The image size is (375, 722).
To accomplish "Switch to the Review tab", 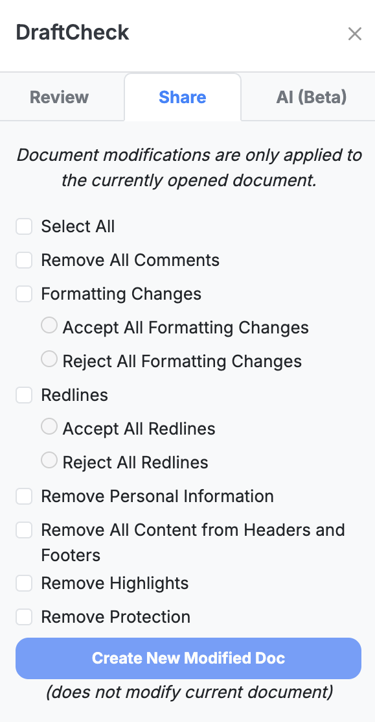I will [x=59, y=97].
